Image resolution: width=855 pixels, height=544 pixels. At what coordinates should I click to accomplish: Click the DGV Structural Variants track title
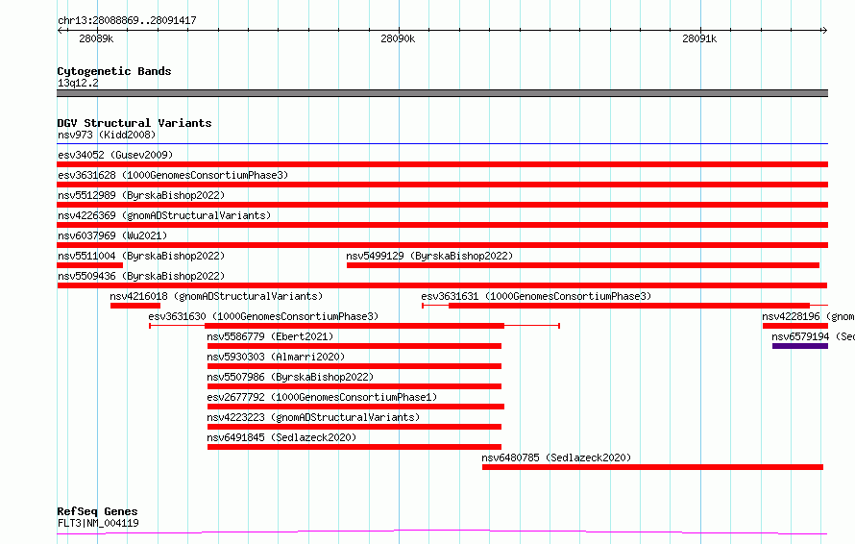[134, 123]
